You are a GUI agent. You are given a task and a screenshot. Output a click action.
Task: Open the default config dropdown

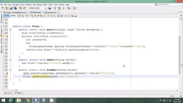tap(37, 8)
